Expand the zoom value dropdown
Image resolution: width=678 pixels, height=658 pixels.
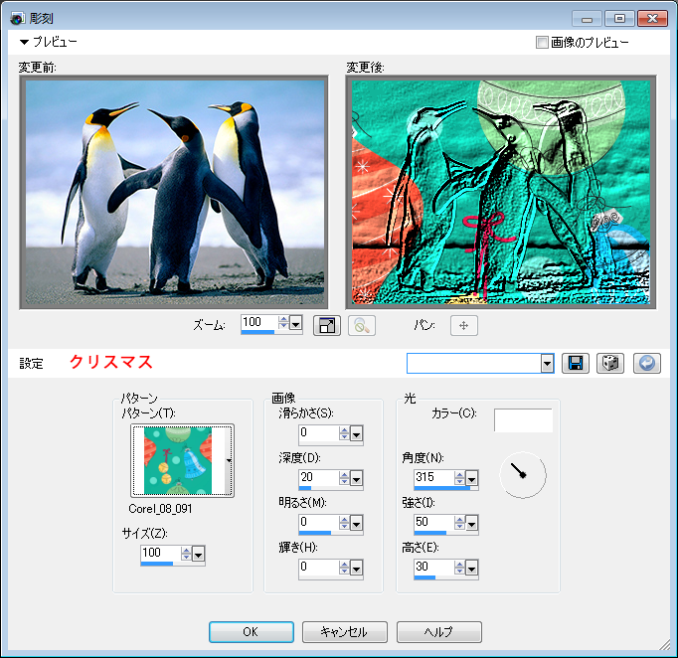tap(296, 324)
